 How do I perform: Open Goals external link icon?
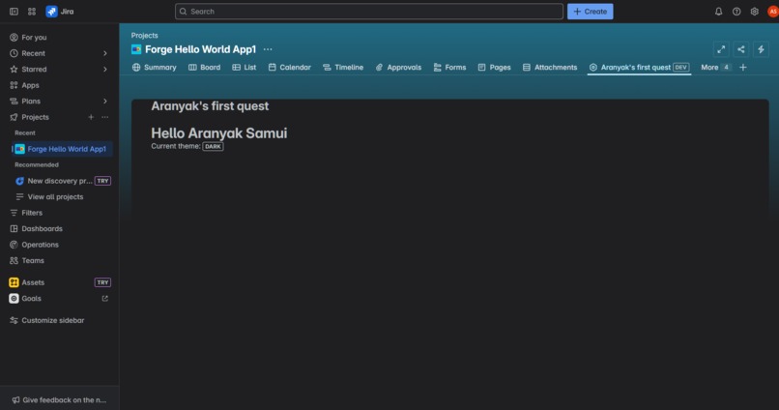pos(104,299)
